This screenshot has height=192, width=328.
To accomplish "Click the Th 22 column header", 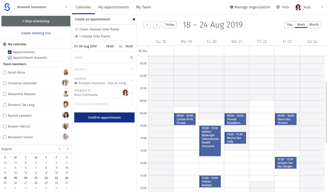I will pyautogui.click(x=262, y=42).
